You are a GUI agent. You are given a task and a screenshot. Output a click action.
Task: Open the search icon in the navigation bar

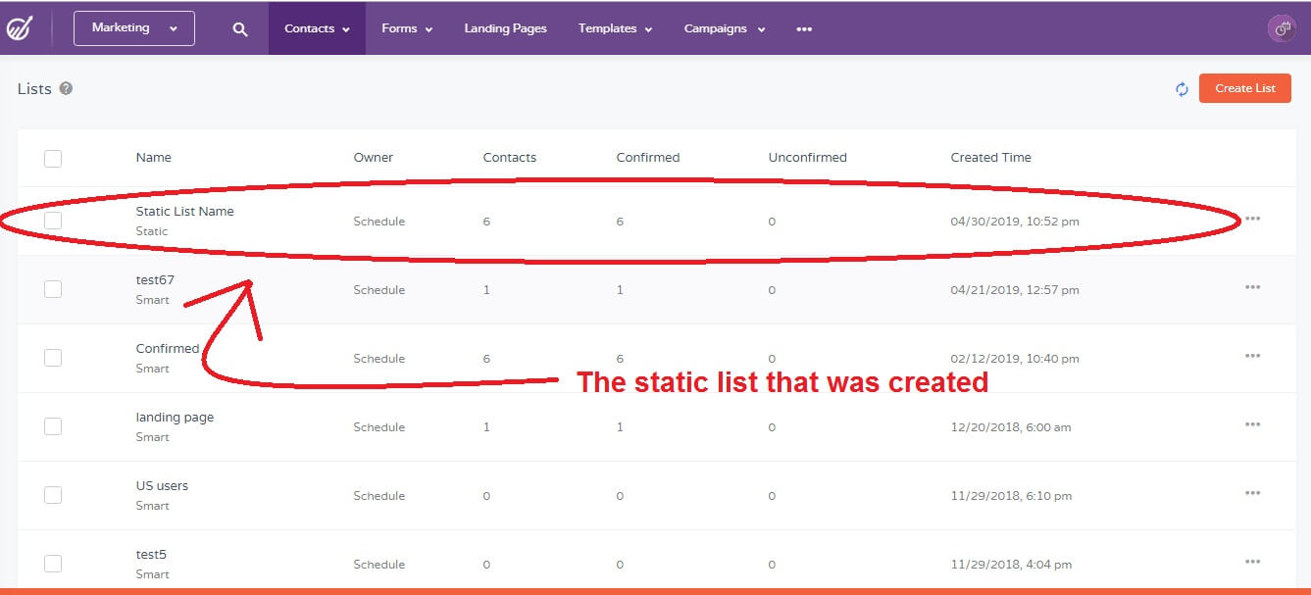point(239,28)
